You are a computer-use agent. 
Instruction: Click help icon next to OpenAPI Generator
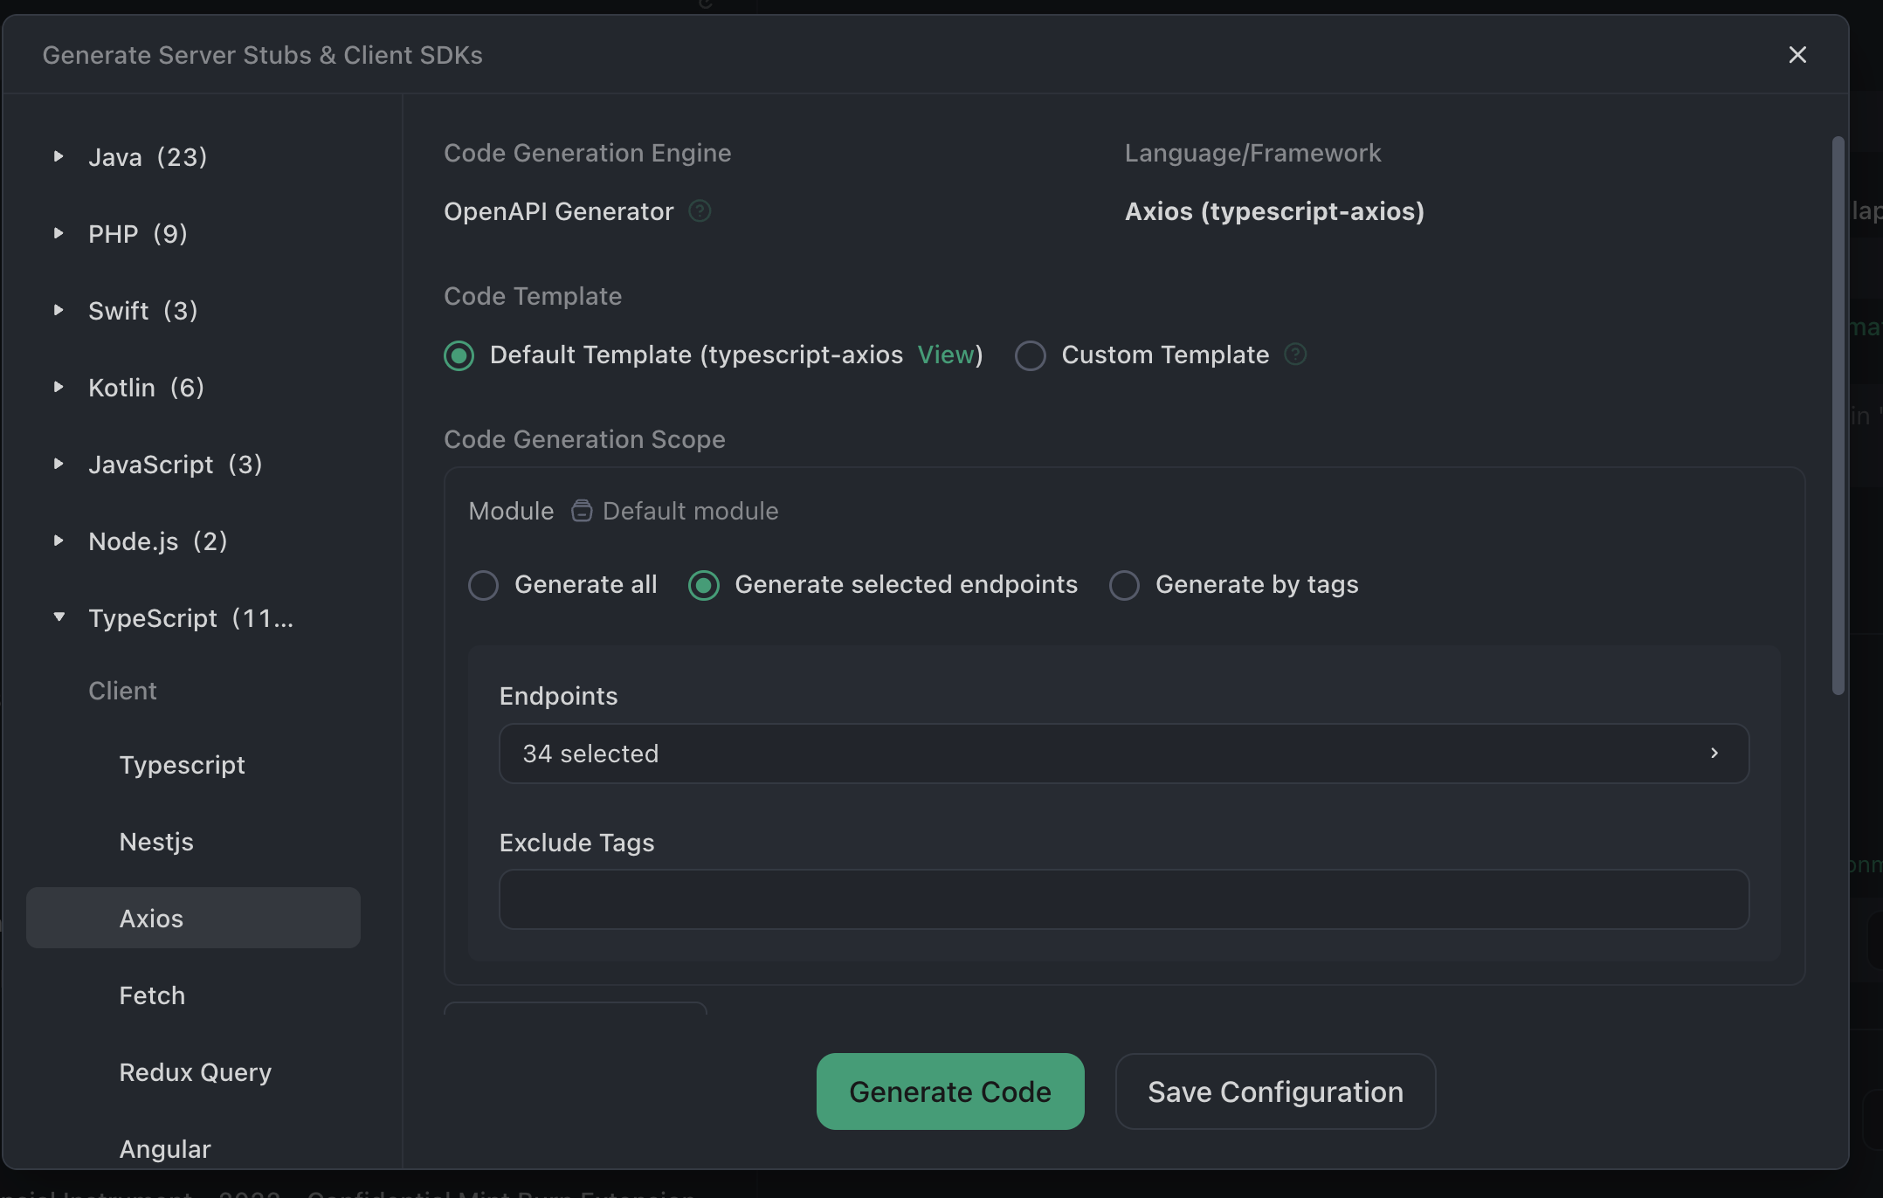coord(700,211)
